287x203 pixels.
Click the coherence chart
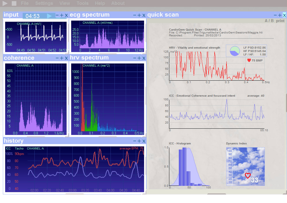tap(36, 99)
